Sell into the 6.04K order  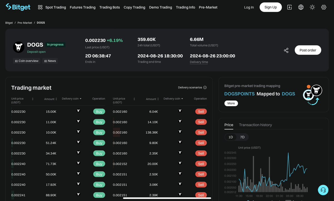pos(201,111)
